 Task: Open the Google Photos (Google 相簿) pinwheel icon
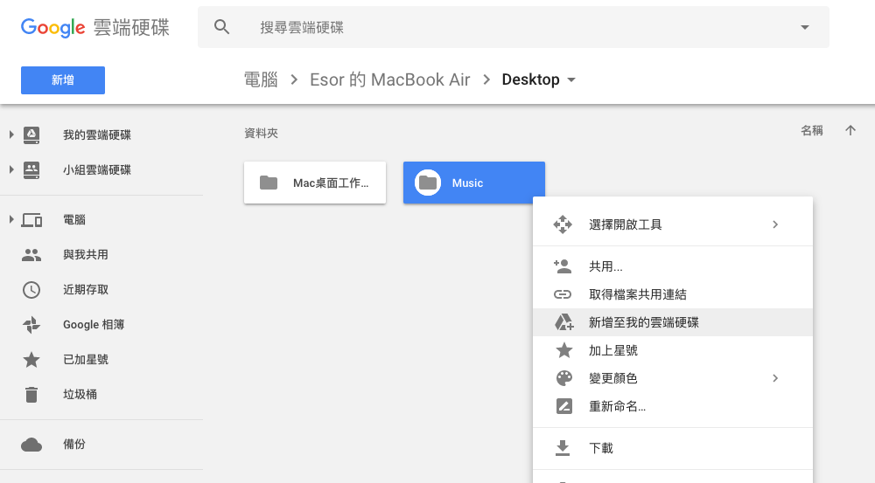pos(31,325)
